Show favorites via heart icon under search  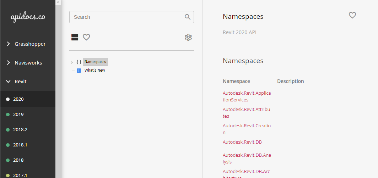coord(86,37)
